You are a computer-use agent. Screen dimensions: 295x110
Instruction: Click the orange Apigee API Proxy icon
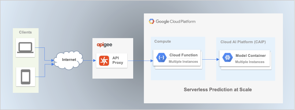point(104,61)
